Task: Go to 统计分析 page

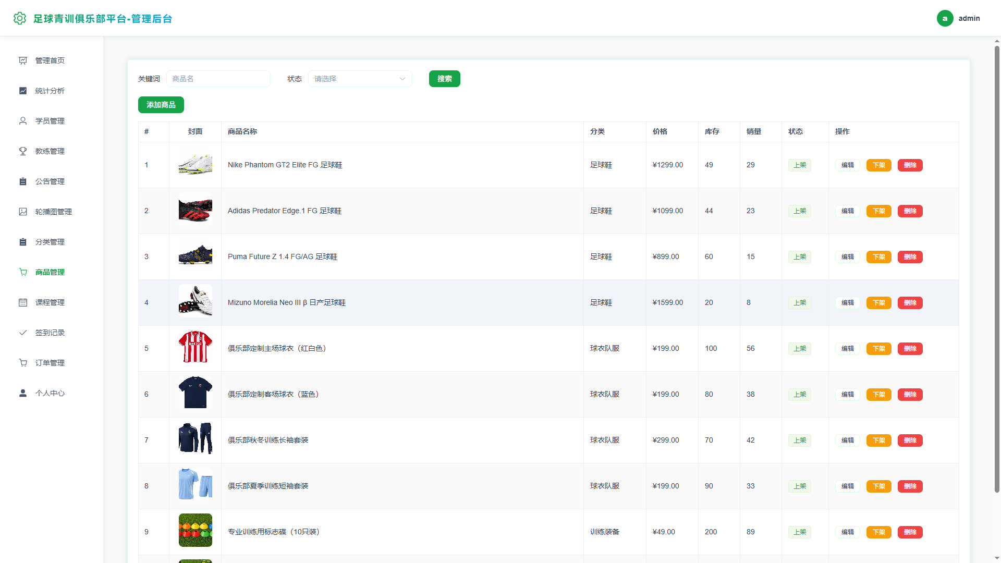Action: pos(52,91)
